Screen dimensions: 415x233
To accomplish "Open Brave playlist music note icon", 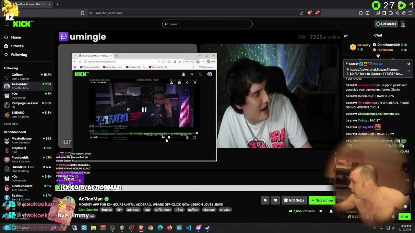I will point(378,13).
